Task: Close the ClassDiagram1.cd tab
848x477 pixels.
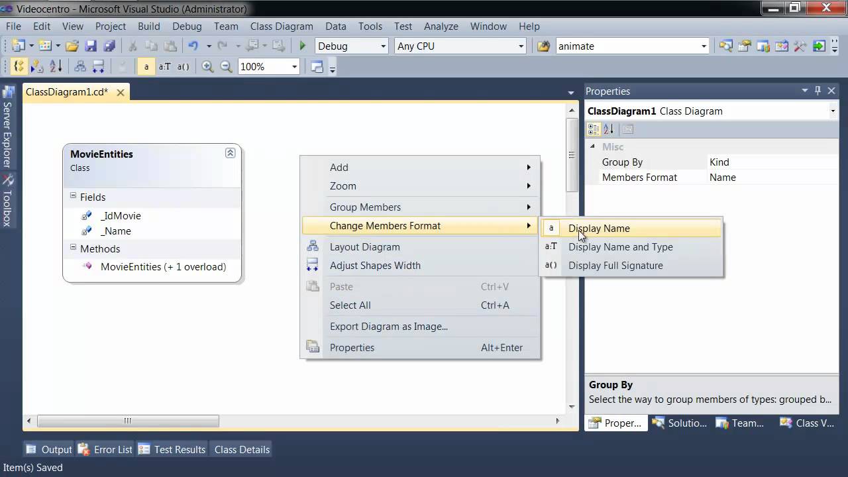Action: click(x=121, y=92)
